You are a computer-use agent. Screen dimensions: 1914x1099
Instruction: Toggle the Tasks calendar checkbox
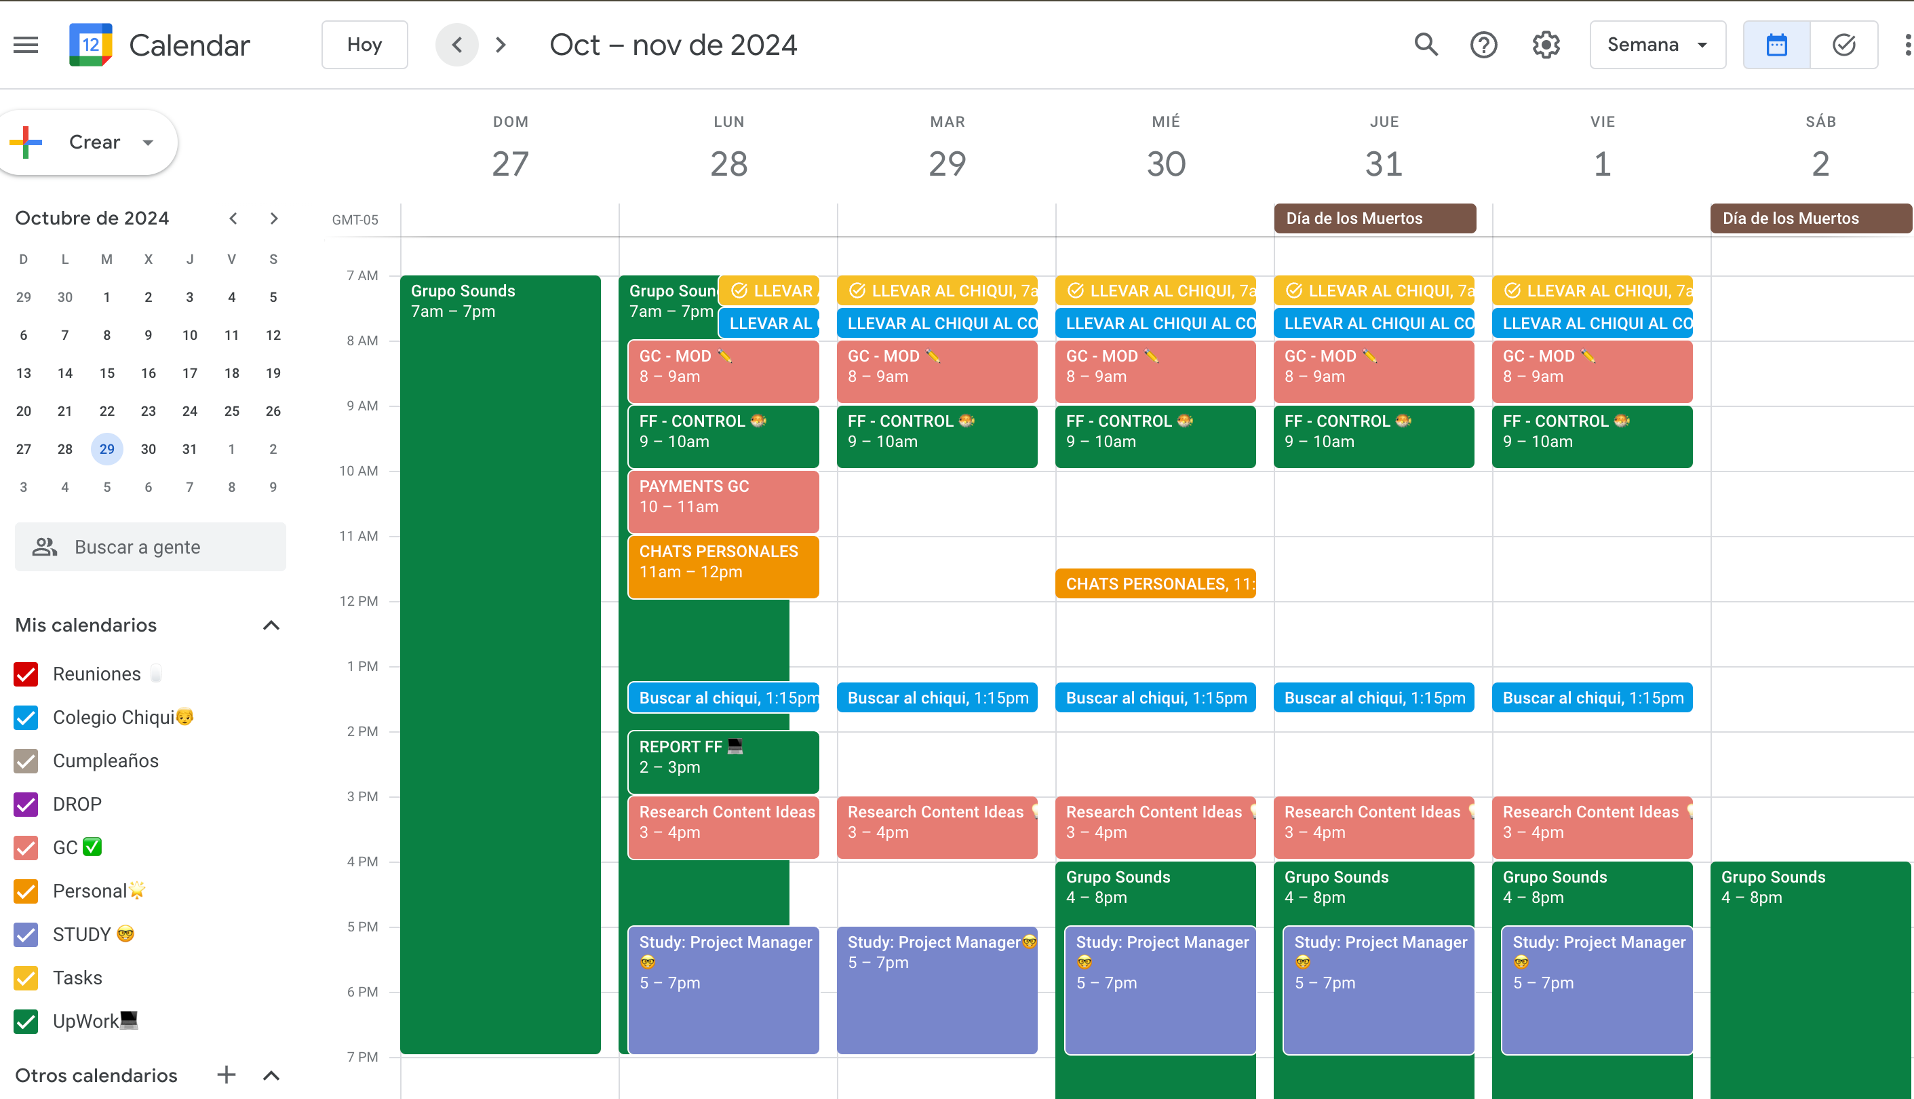click(x=26, y=978)
